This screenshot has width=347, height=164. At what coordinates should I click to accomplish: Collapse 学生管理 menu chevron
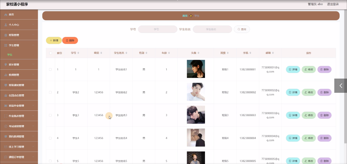33,45
